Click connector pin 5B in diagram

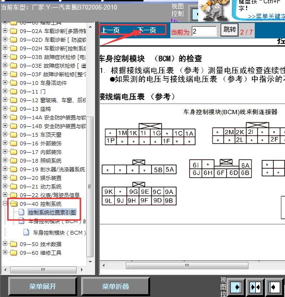158,170
